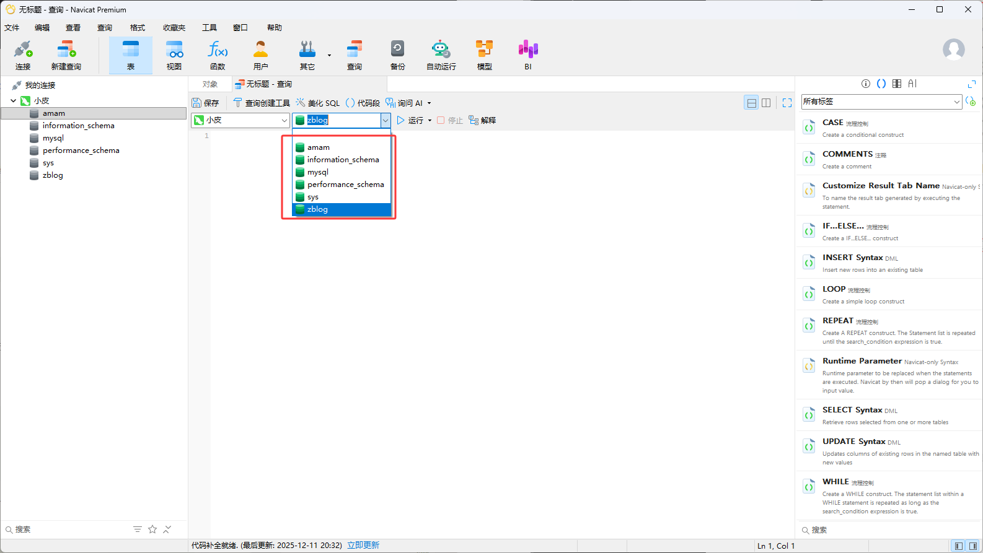Click the connection filter icon beside search
Screen dimensions: 983x553
point(137,529)
